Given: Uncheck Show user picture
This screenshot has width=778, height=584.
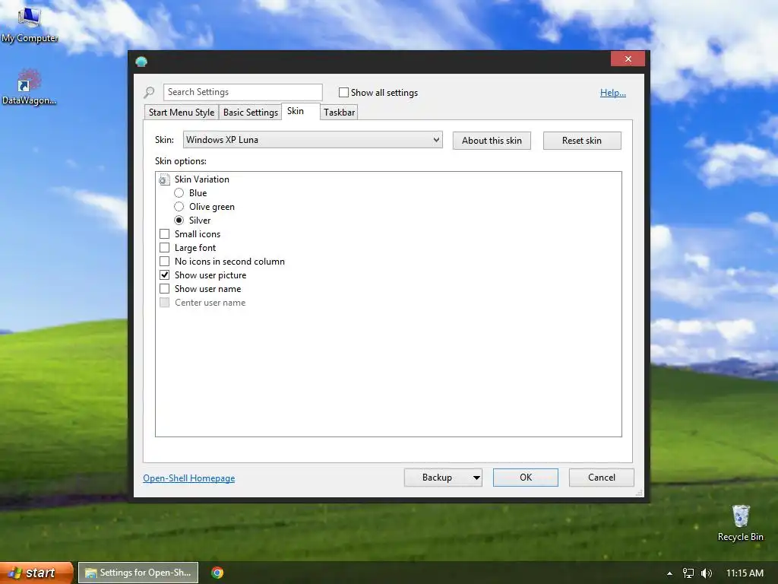Looking at the screenshot, I should click(164, 275).
